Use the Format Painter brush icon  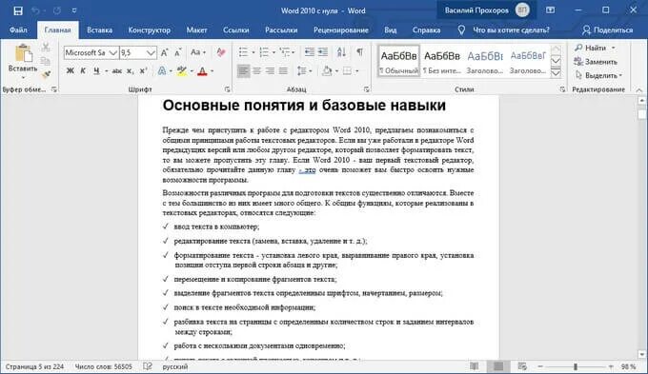(46, 74)
